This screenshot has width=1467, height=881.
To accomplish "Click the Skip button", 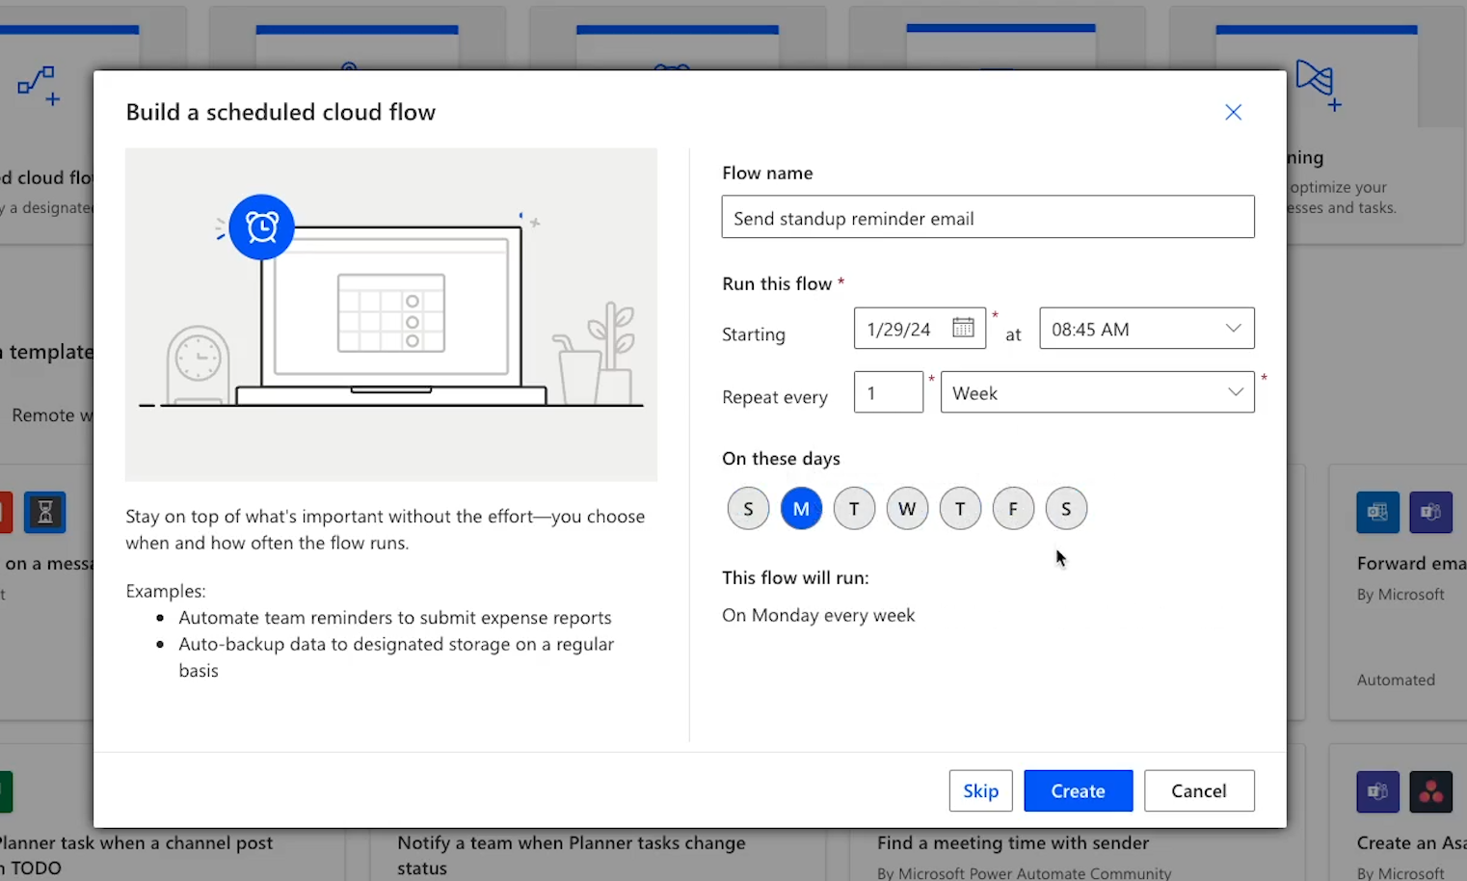I will click(x=980, y=790).
